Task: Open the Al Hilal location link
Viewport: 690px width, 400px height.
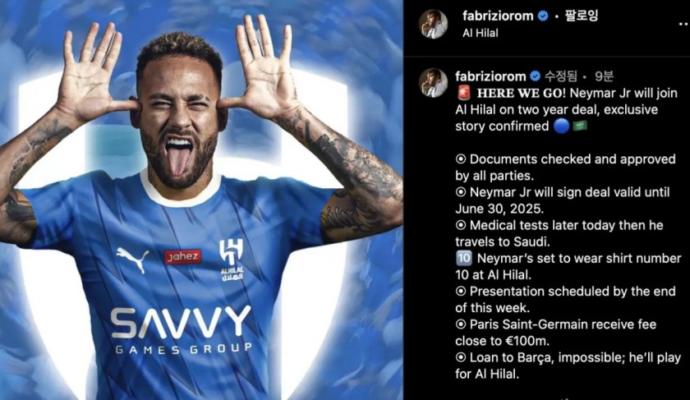Action: coord(480,33)
